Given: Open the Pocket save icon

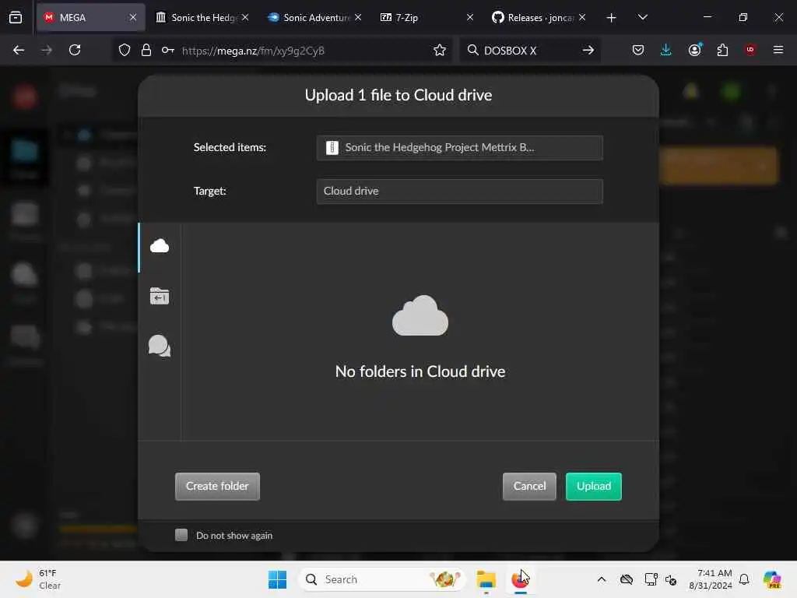Looking at the screenshot, I should pyautogui.click(x=638, y=50).
